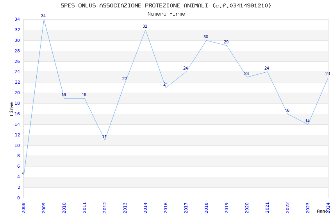Click x-axis year label 2013
This screenshot has width=332, height=215.
(x=125, y=208)
